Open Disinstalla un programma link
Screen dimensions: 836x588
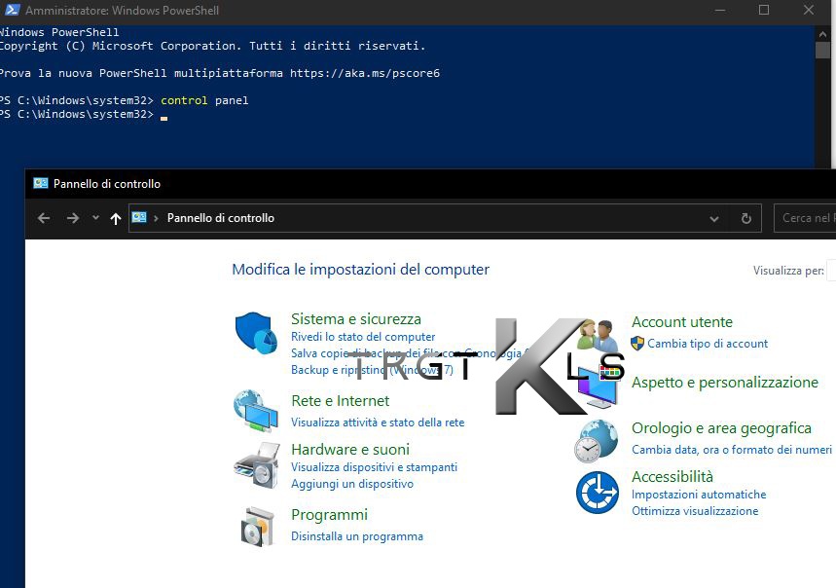pyautogui.click(x=356, y=536)
